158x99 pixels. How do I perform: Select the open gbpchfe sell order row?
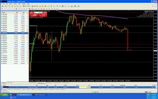(79, 87)
